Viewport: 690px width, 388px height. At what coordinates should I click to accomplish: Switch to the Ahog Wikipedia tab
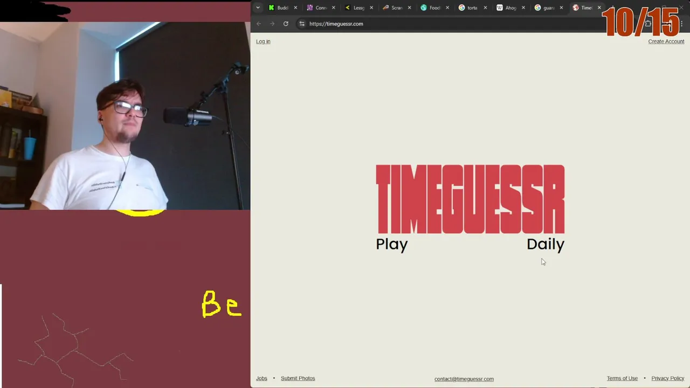coord(510,8)
